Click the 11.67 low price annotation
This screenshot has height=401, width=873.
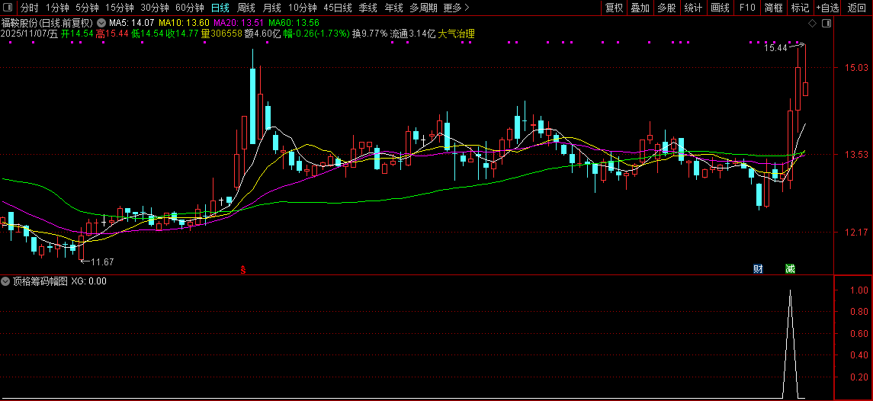pos(102,261)
